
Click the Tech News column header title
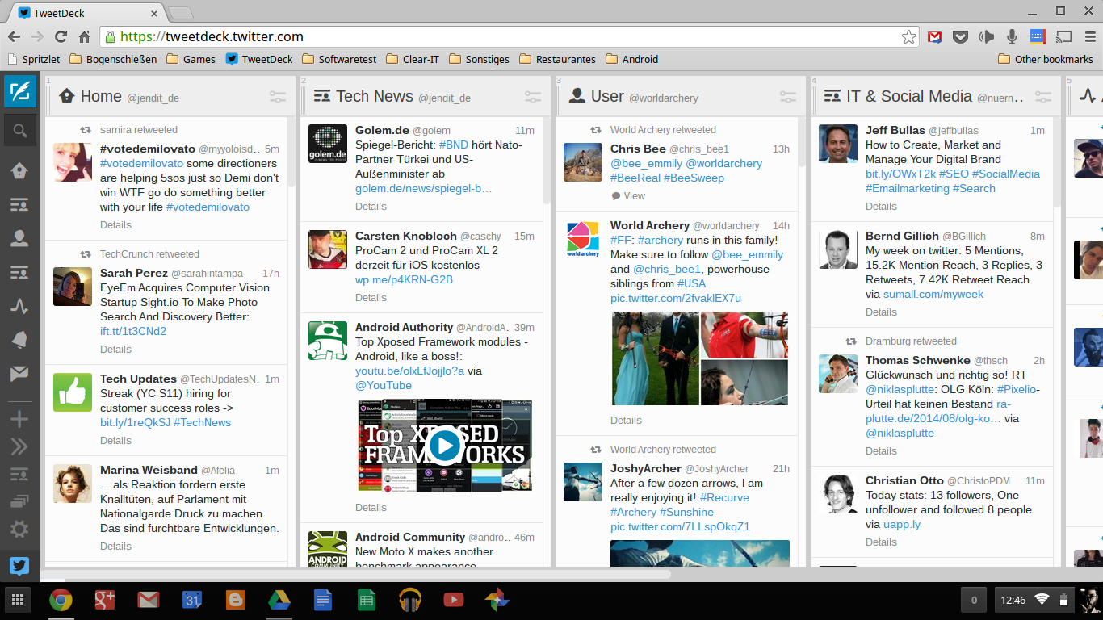(x=375, y=97)
